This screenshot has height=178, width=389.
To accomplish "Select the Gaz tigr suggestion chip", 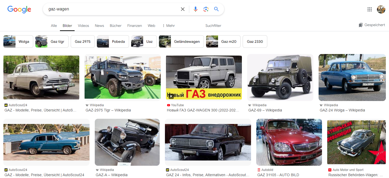I will coord(52,41).
